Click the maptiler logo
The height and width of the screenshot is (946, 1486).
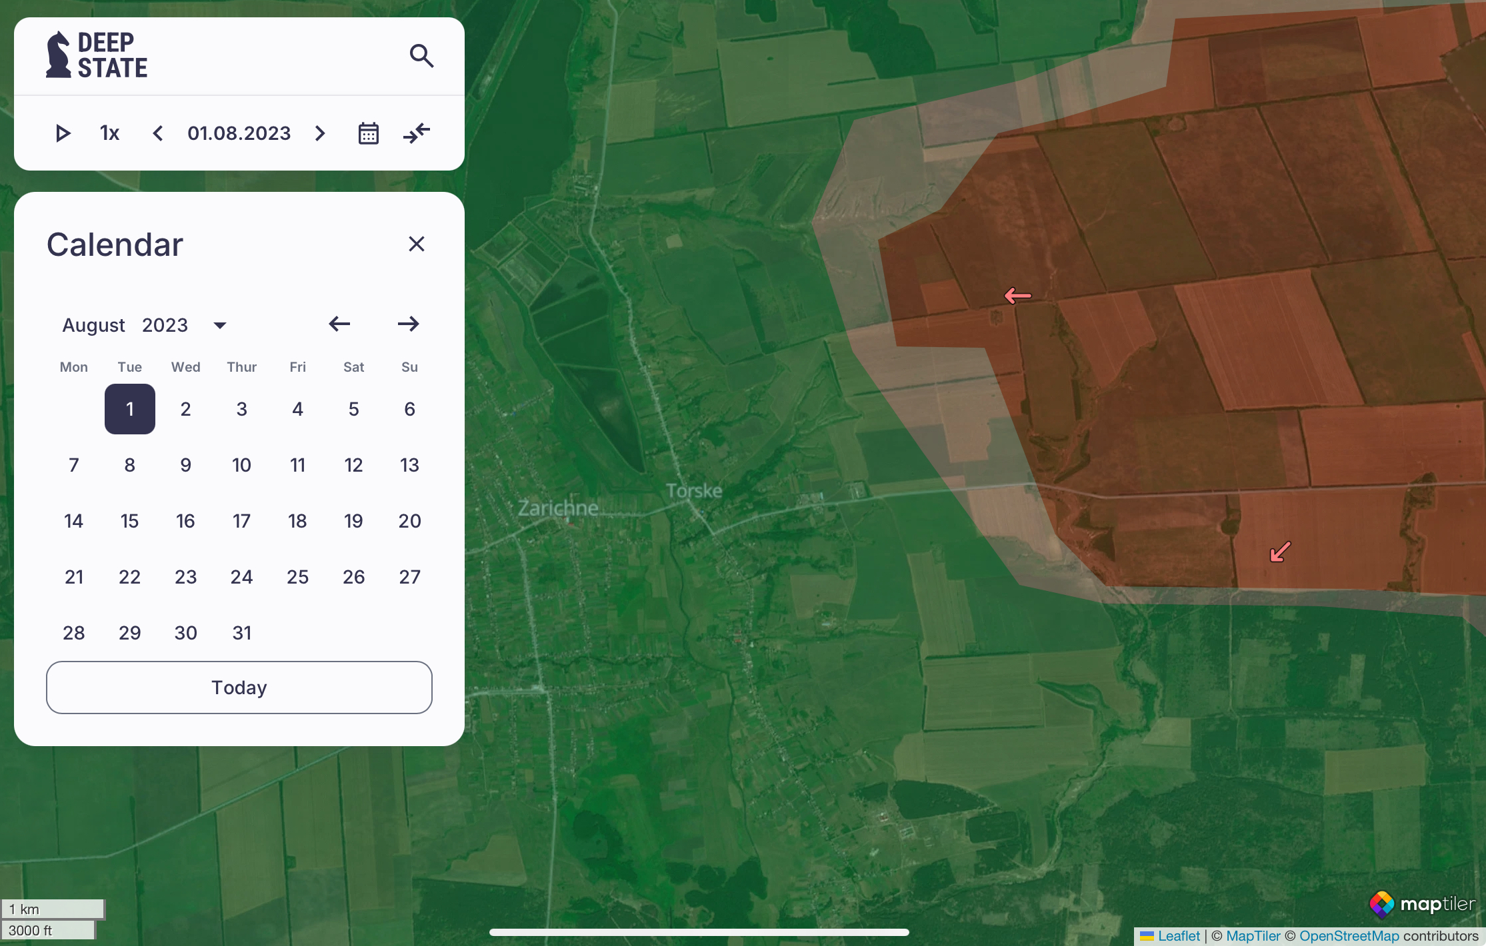click(x=1423, y=904)
